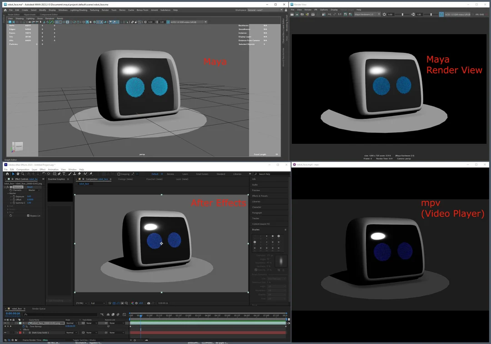Hide the Dark Gray Solid 1 layer

5,332
